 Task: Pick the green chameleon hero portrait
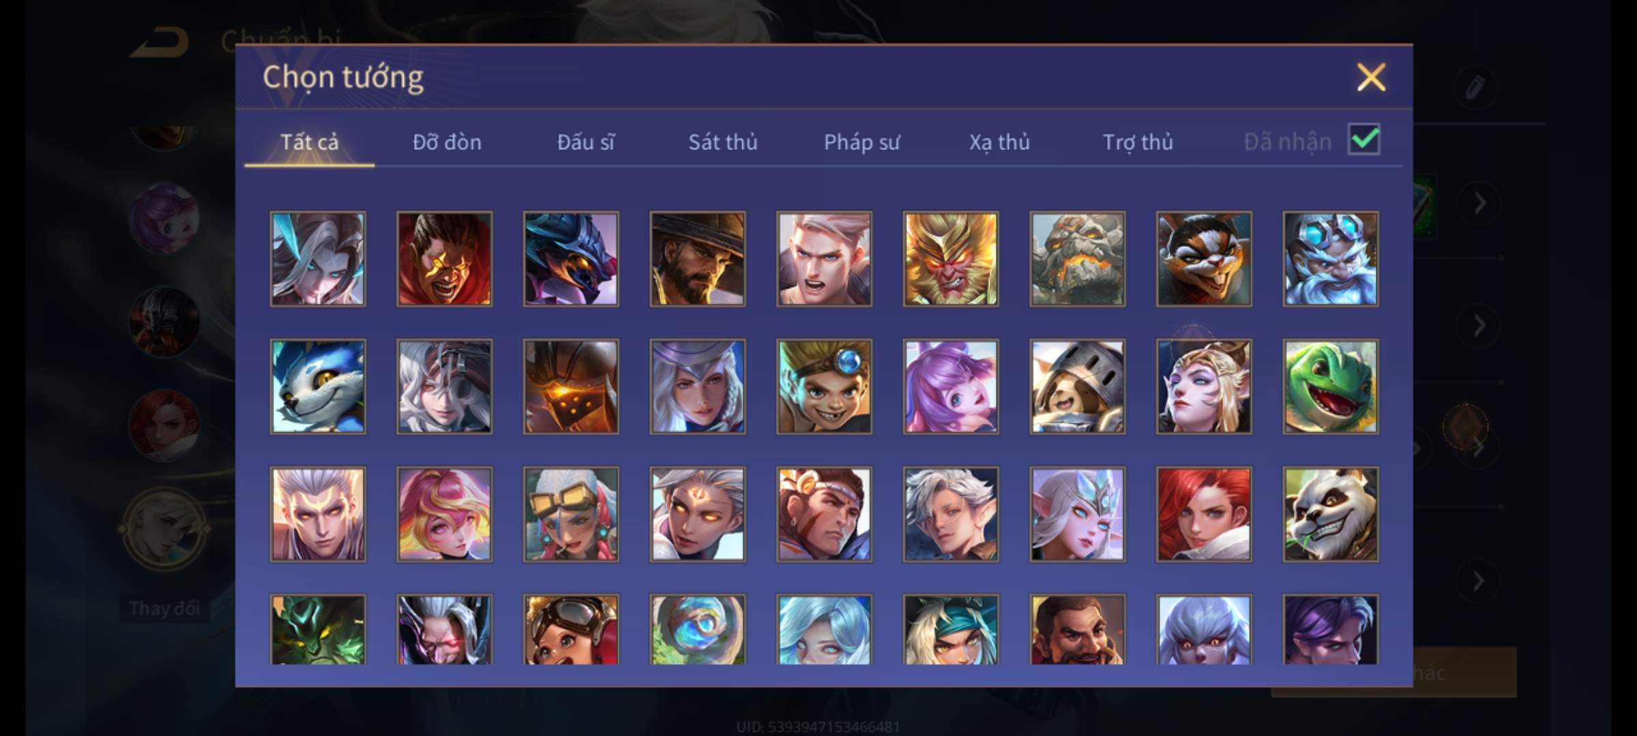[1330, 386]
